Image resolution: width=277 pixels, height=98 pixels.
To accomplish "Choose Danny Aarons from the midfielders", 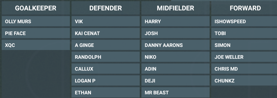I will point(175,45).
